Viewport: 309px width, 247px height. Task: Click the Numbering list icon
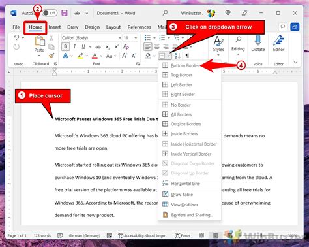[x=162, y=38]
